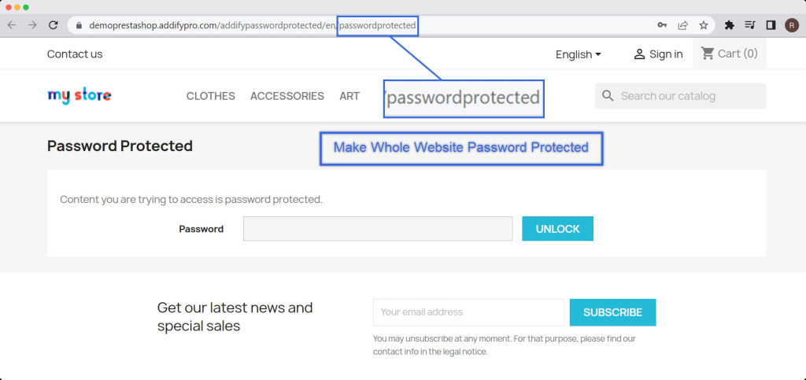Viewport: 806px width, 380px height.
Task: Expand the English language dropdown
Action: click(579, 54)
